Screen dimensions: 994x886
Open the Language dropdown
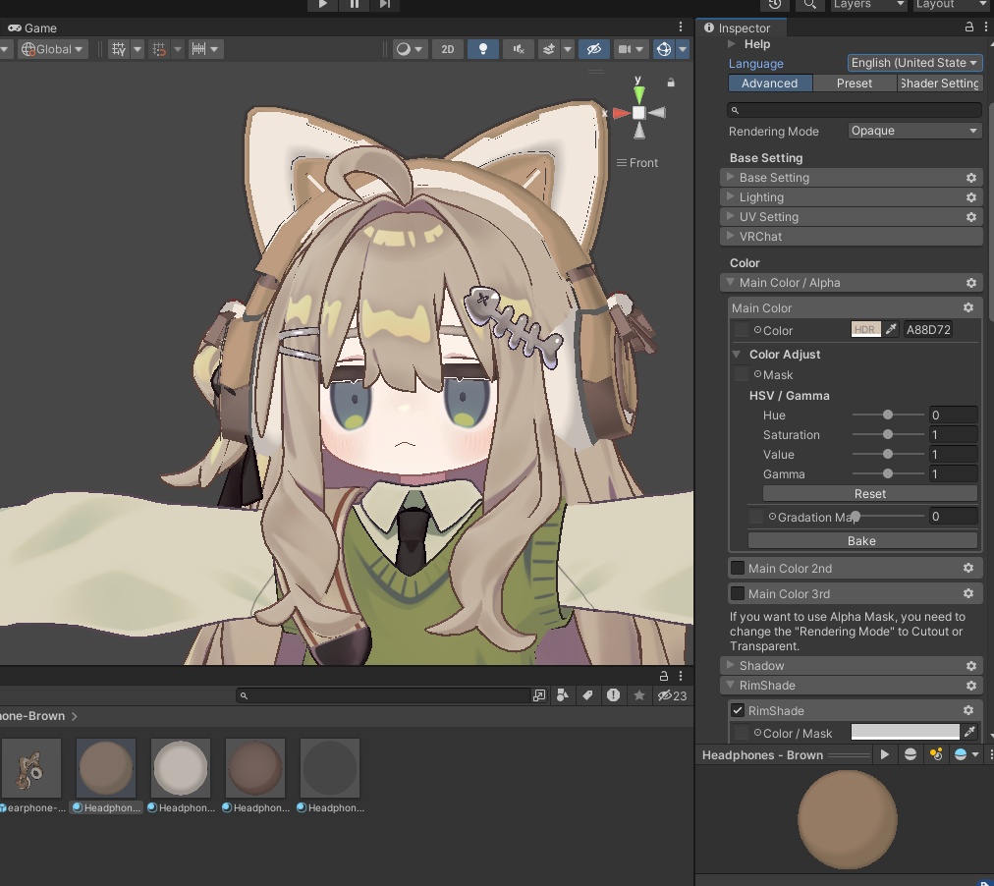click(x=914, y=63)
